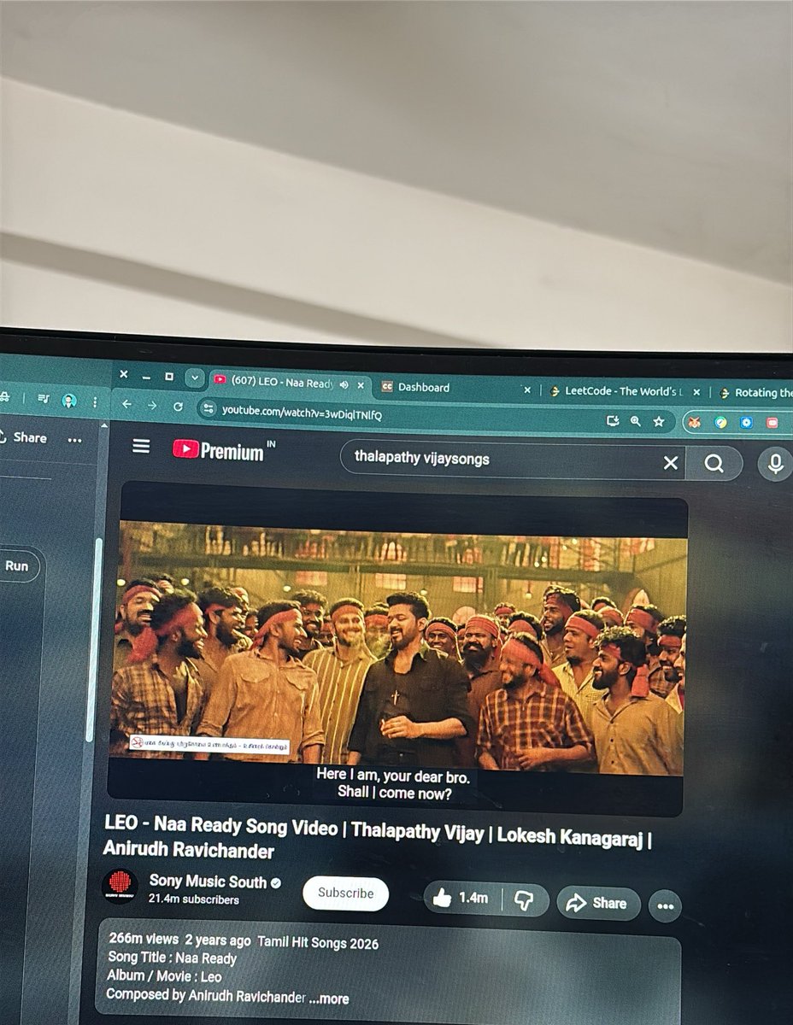Dislike the video
The height and width of the screenshot is (1025, 793).
pyautogui.click(x=524, y=900)
